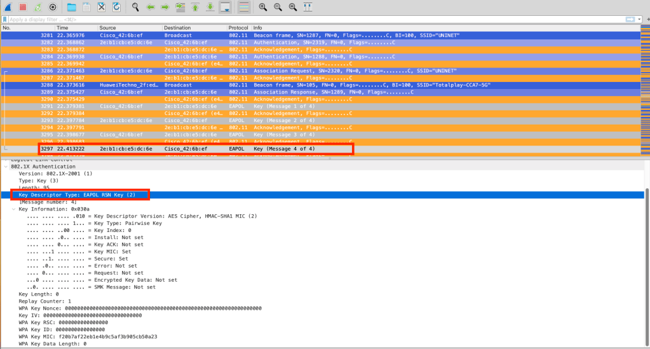Click the display filter input field
650x349 pixels.
[x=254, y=20]
